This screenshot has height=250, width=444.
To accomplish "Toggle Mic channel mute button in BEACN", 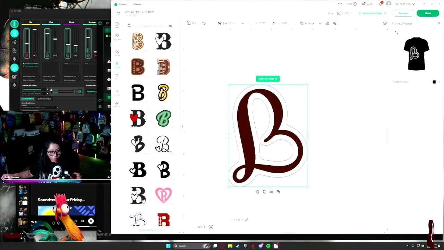I will point(27,56).
